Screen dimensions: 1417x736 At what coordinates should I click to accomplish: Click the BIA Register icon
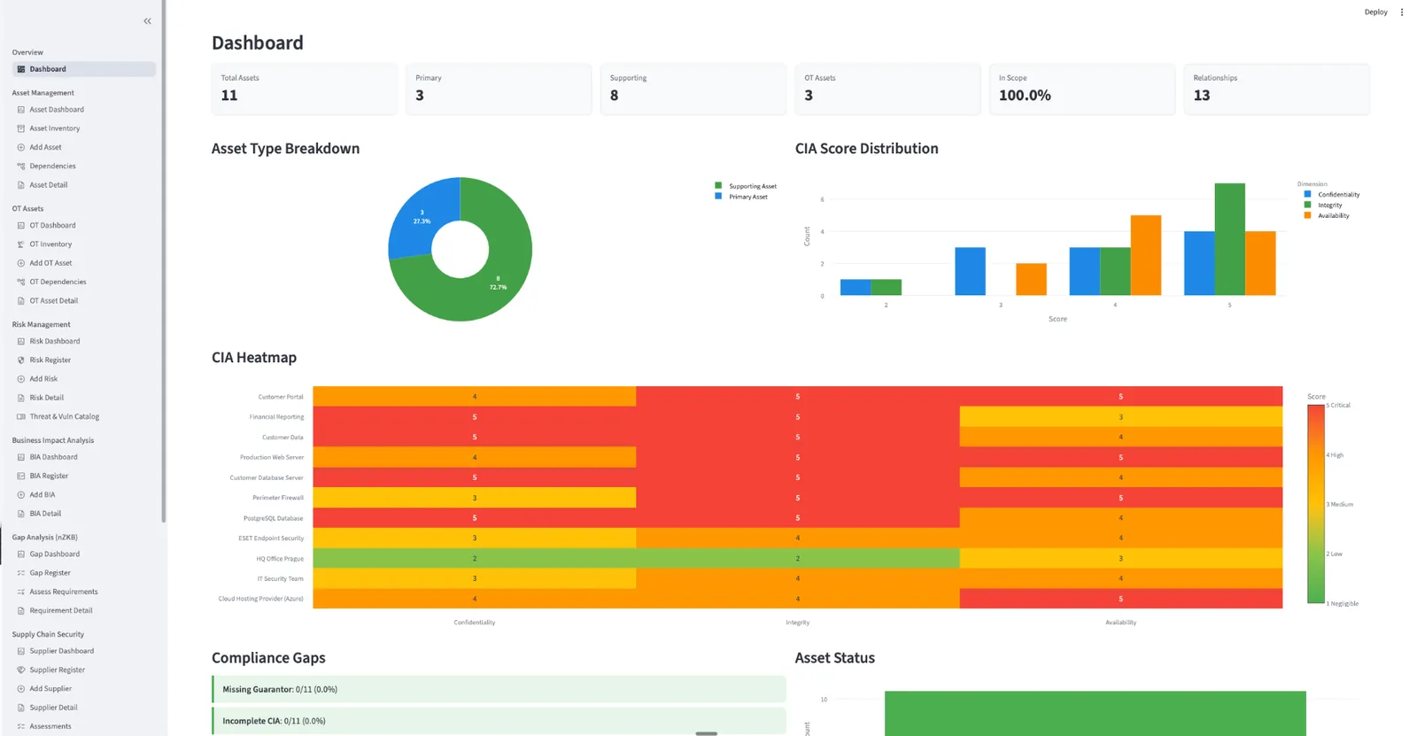pos(21,476)
